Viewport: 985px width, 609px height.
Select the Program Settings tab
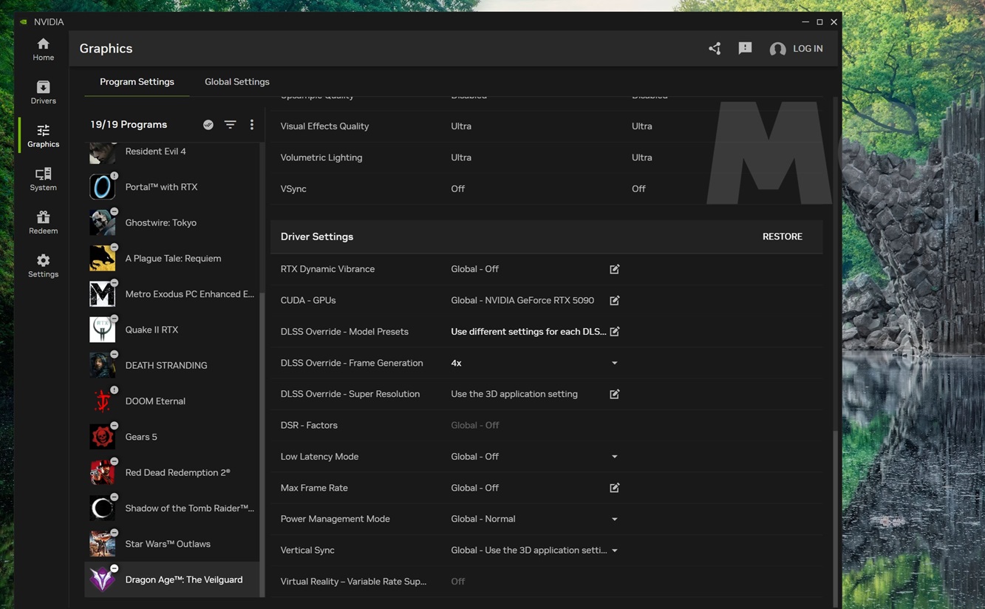[137, 82]
